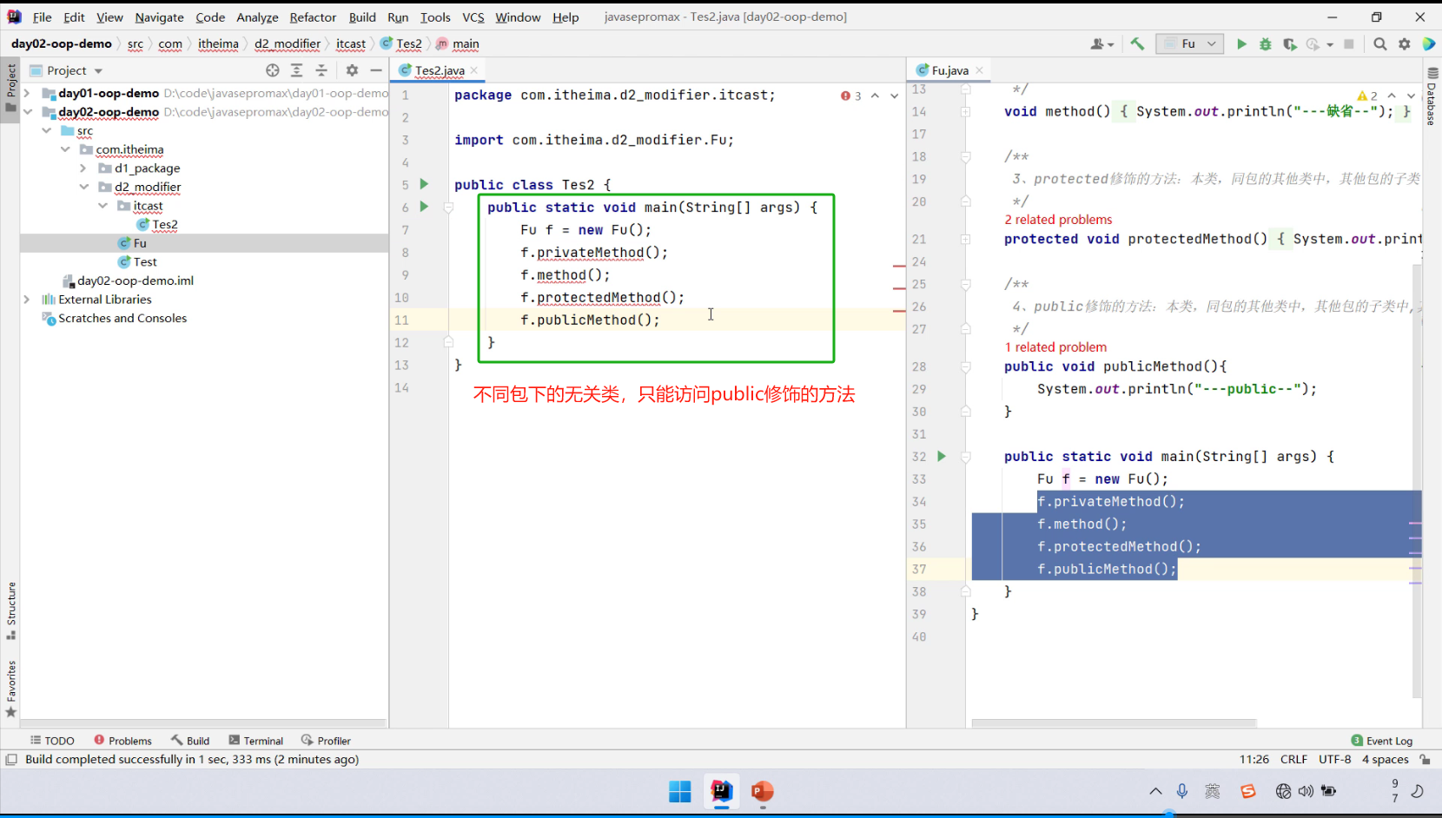The image size is (1442, 818).
Task: Expand External Libraries node
Action: pyautogui.click(x=27, y=300)
